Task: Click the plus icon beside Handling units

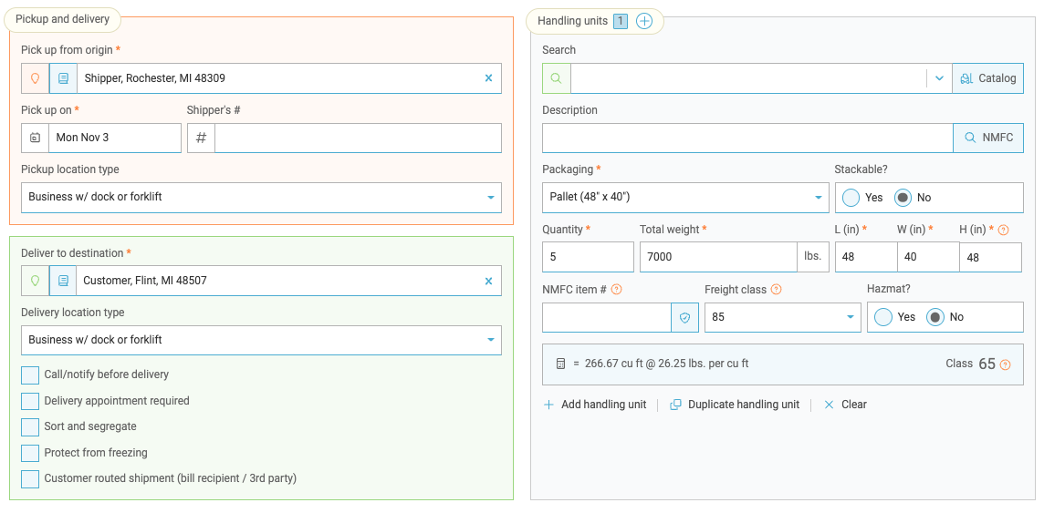Action: [644, 21]
